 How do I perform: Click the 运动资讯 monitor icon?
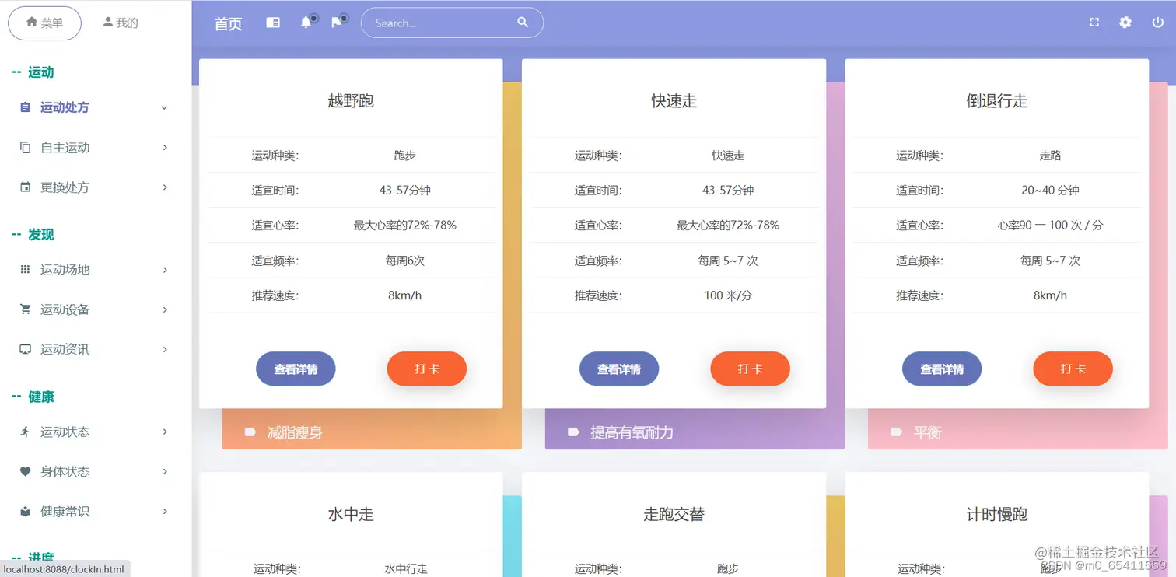click(26, 349)
